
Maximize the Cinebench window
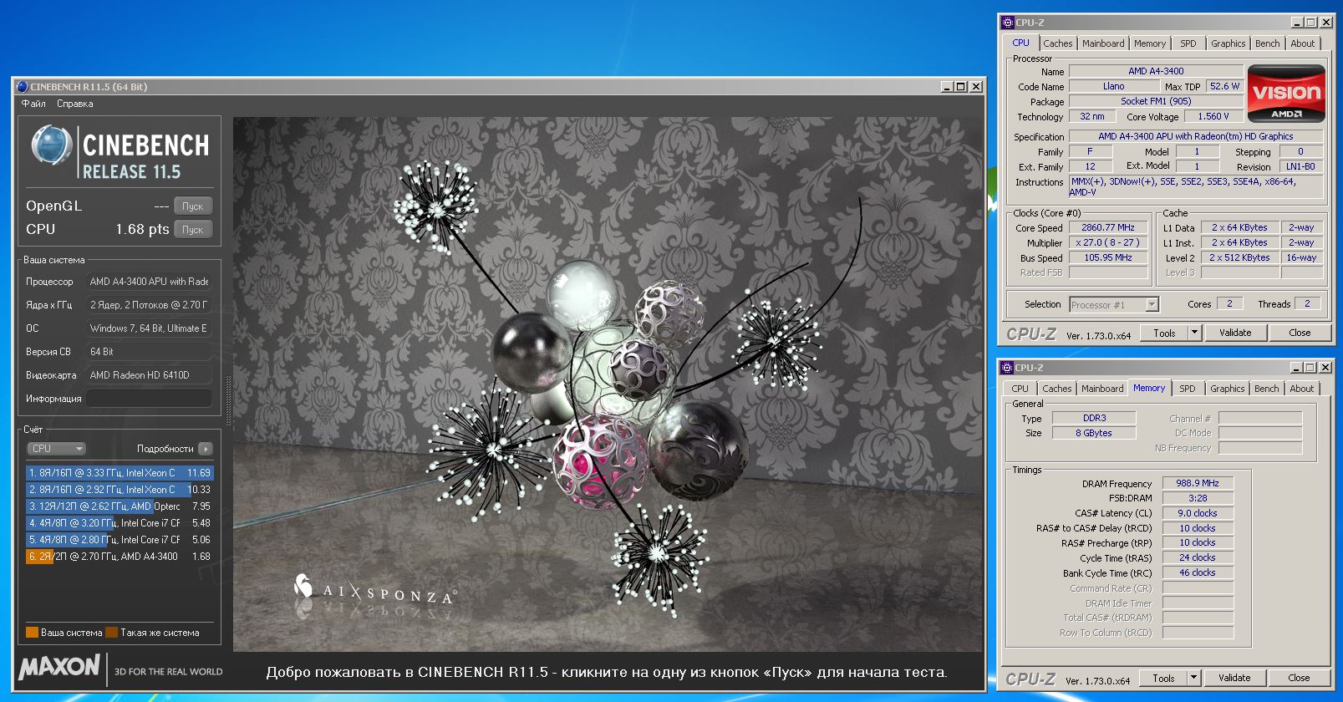(960, 87)
